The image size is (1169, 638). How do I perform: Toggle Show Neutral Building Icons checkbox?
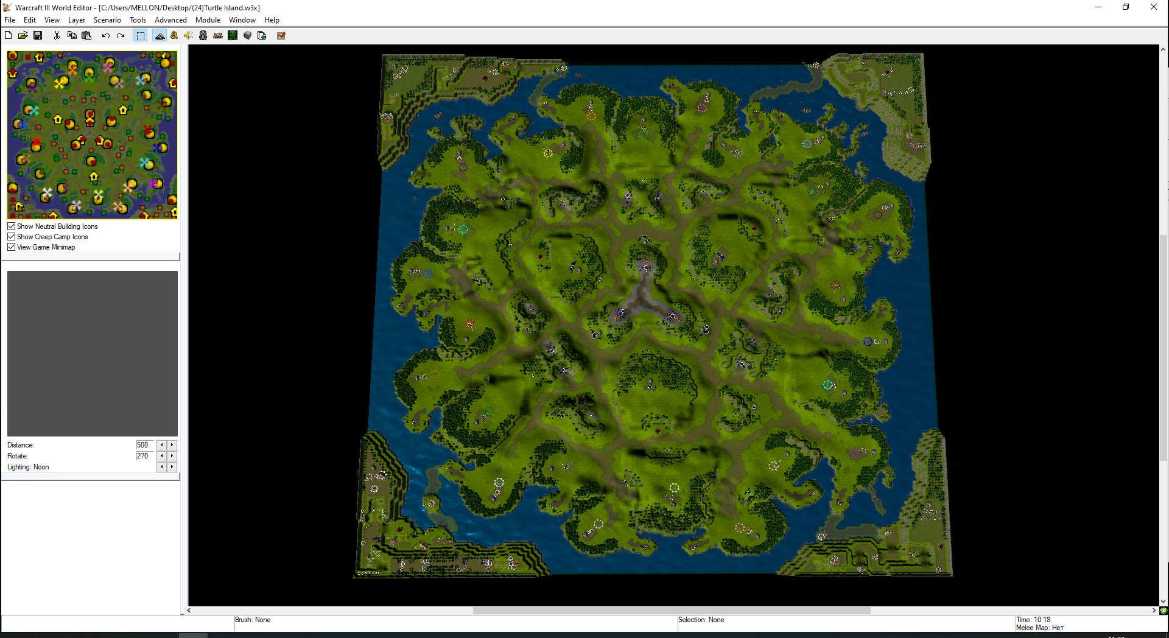11,226
